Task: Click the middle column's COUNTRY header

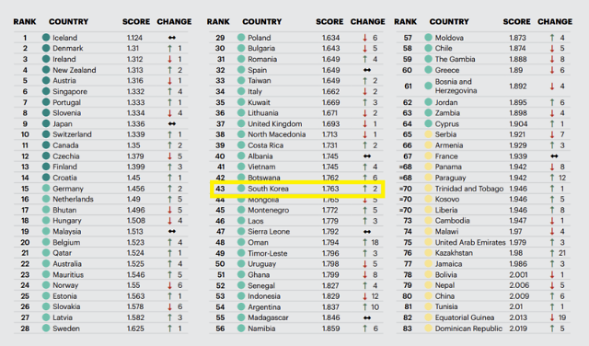Action: click(x=261, y=21)
